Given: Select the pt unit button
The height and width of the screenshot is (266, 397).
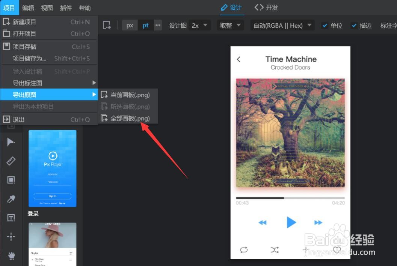Looking at the screenshot, I should point(146,26).
